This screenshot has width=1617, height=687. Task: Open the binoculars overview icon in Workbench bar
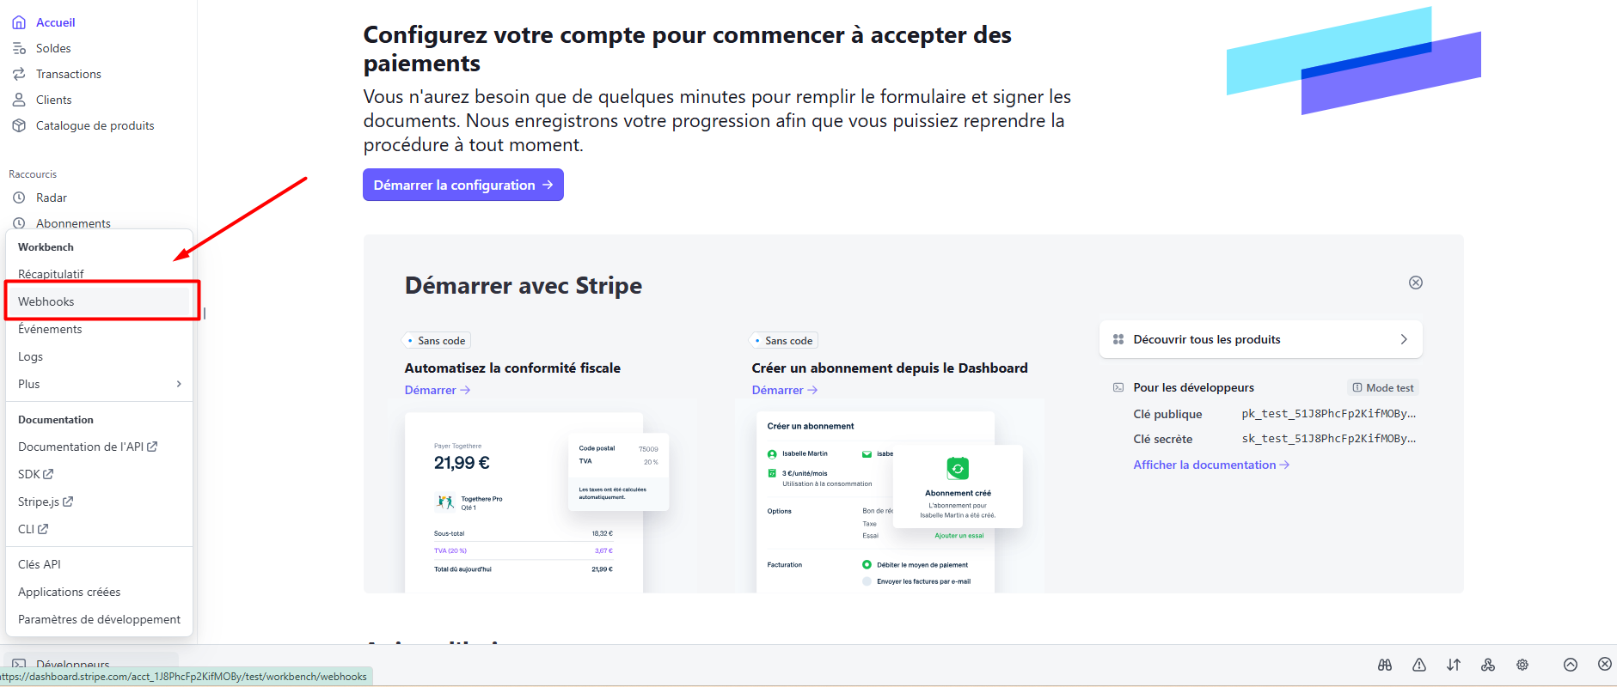point(1385,665)
